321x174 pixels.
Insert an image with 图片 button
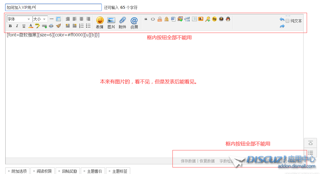[111, 23]
